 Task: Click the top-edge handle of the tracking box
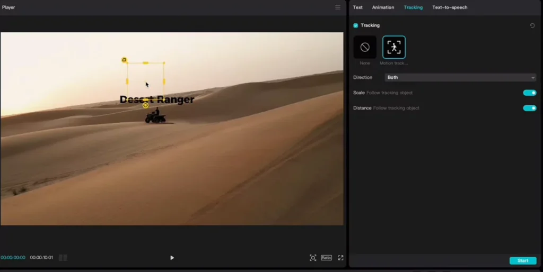point(145,63)
